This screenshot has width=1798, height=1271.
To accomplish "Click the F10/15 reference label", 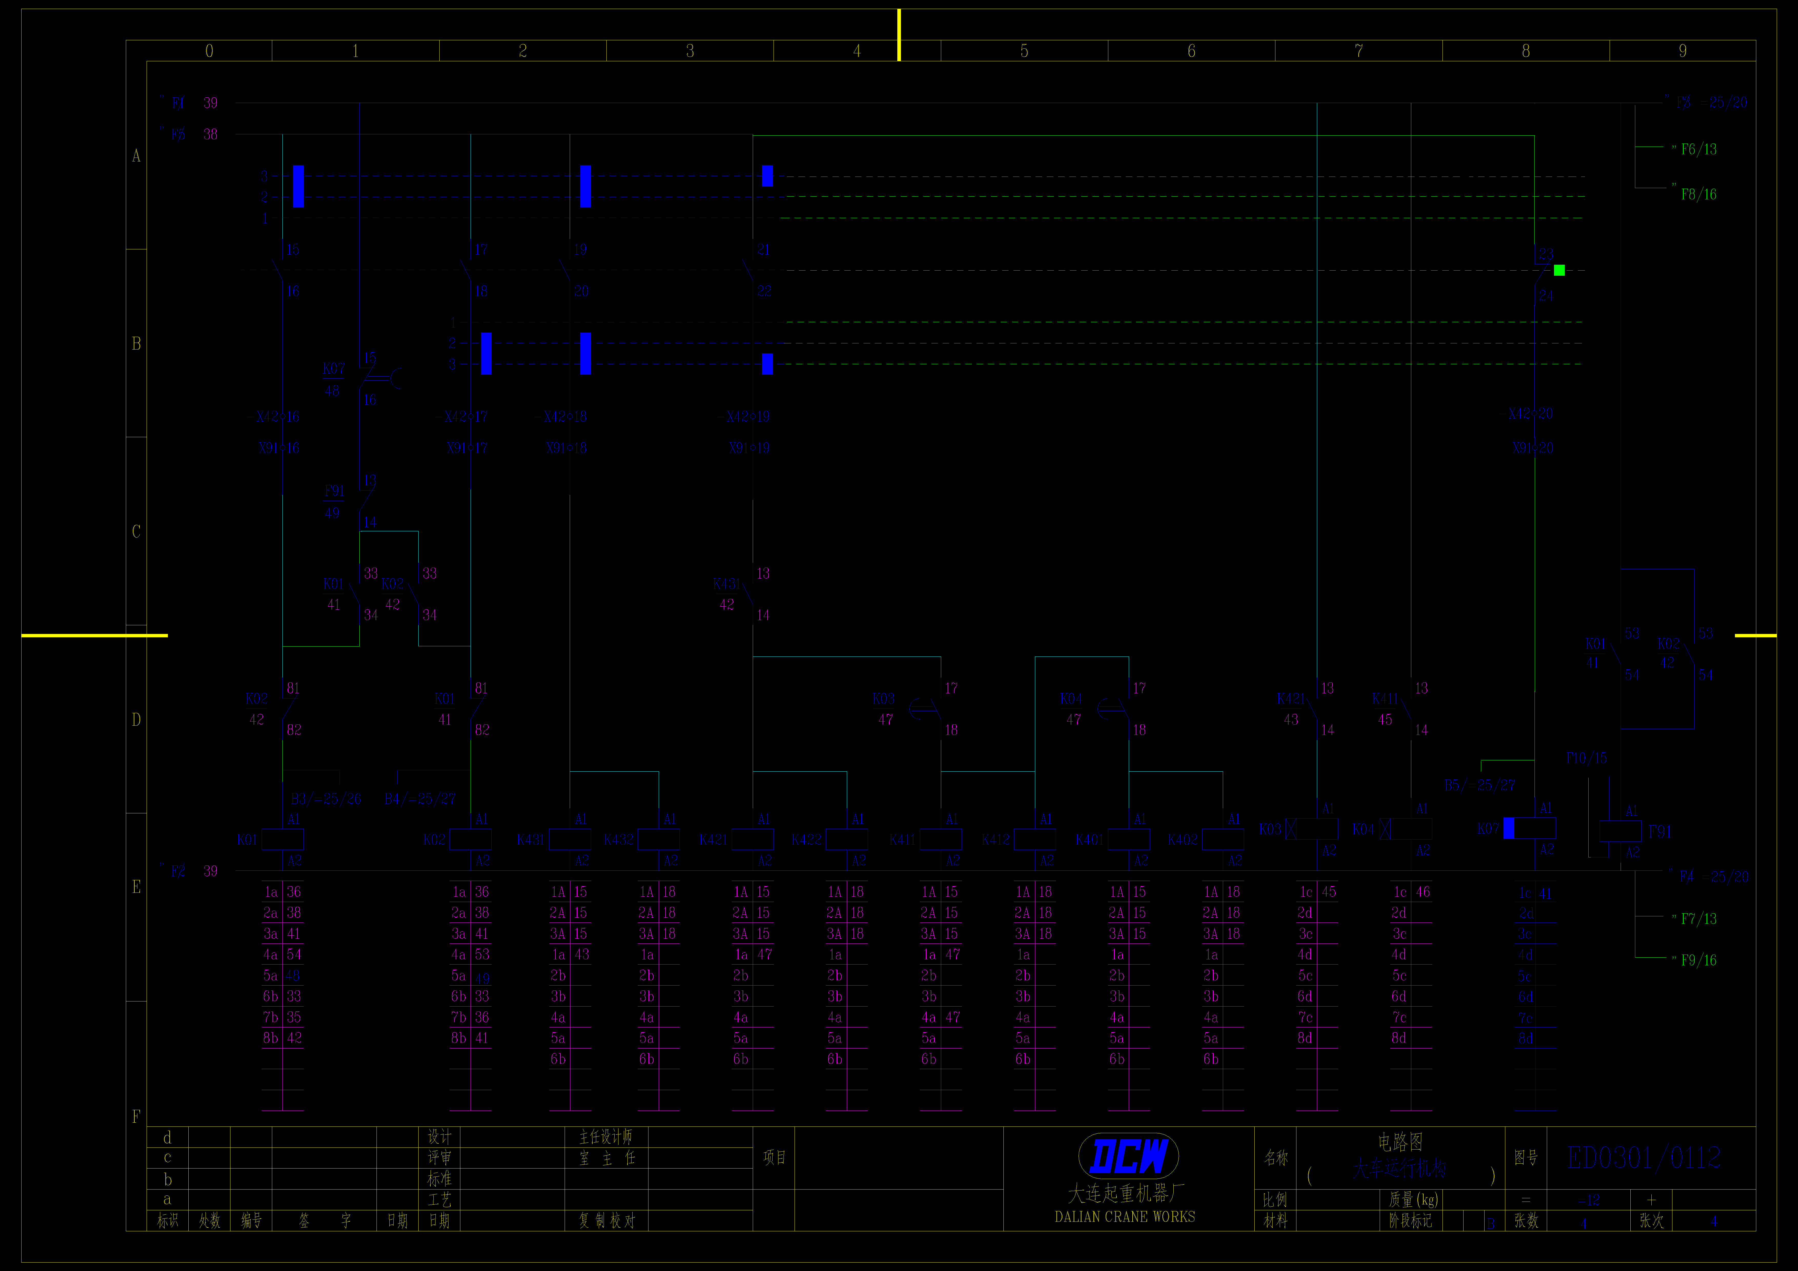I will coord(1587,758).
